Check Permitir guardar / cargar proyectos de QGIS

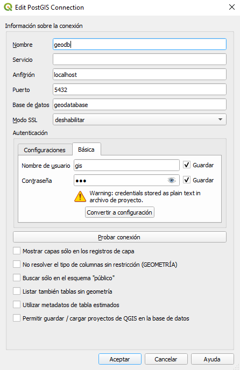[17, 318]
